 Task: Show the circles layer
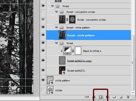pyautogui.click(x=43, y=90)
